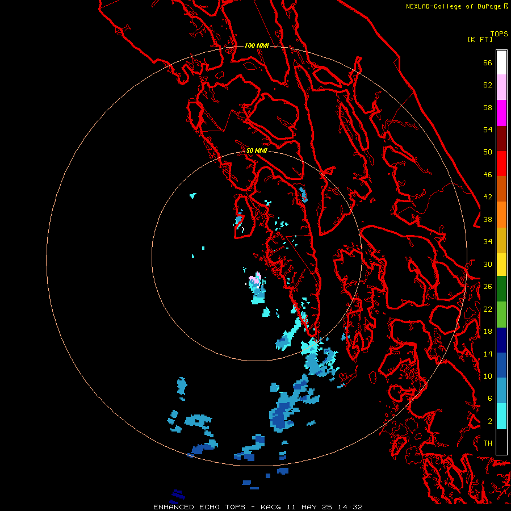The height and width of the screenshot is (511, 511).
Task: Click the light green 22 K FT legend swatch
Action: (x=501, y=314)
